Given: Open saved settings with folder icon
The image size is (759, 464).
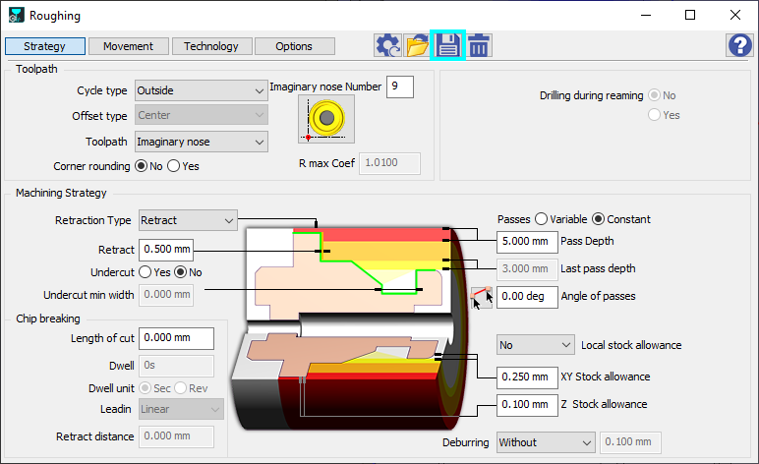Looking at the screenshot, I should (418, 45).
